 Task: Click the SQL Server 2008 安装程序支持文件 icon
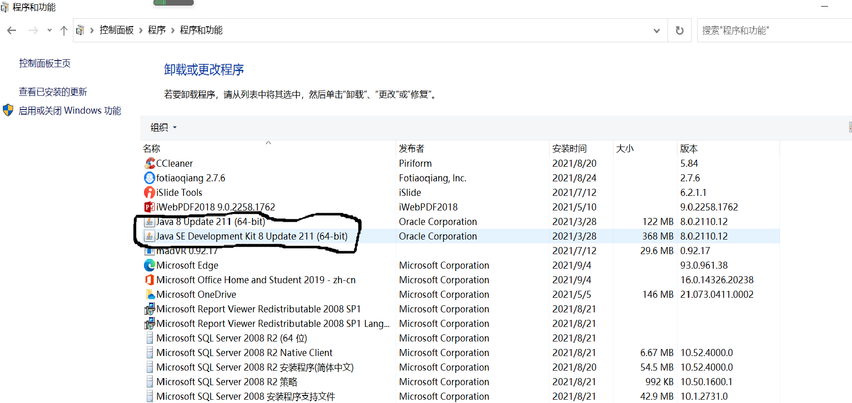coord(150,396)
